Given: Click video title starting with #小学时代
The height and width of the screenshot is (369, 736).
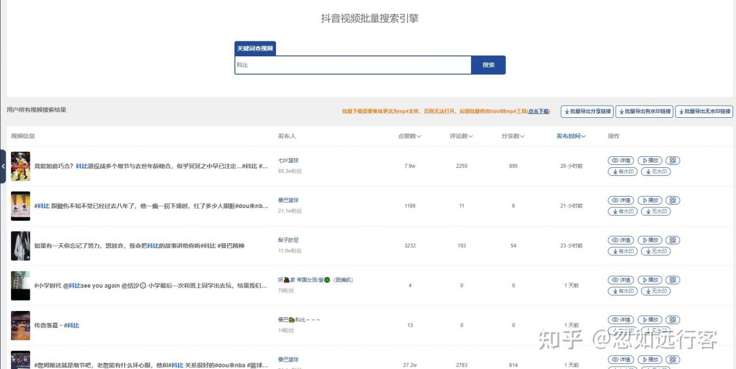Looking at the screenshot, I should click(151, 286).
